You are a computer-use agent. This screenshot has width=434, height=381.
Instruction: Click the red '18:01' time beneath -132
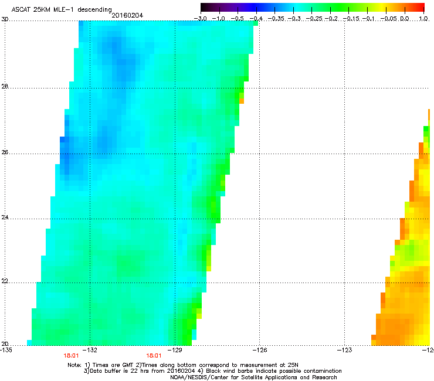pyautogui.click(x=71, y=356)
